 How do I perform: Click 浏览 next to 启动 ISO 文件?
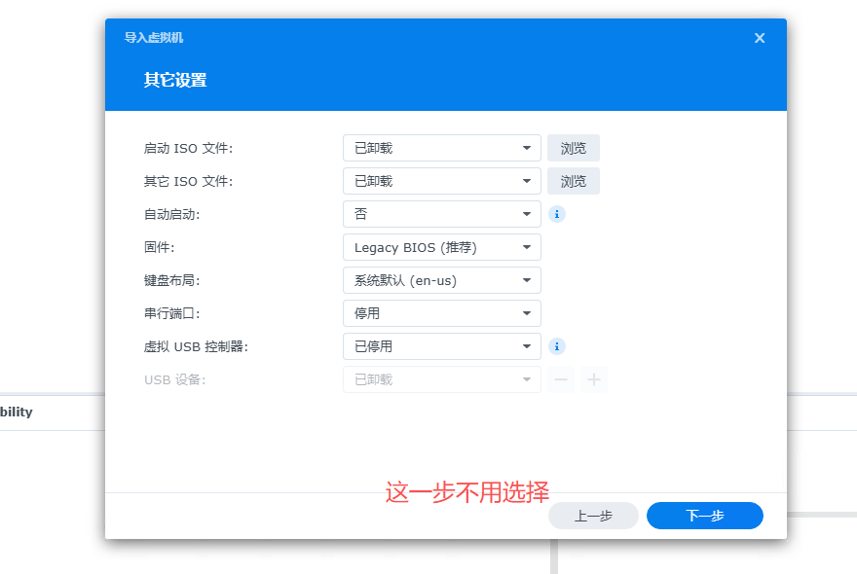pyautogui.click(x=574, y=148)
